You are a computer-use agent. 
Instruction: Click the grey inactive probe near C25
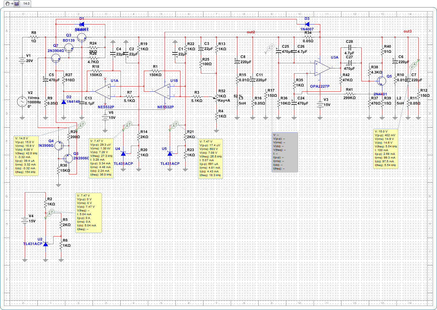pyautogui.click(x=269, y=49)
